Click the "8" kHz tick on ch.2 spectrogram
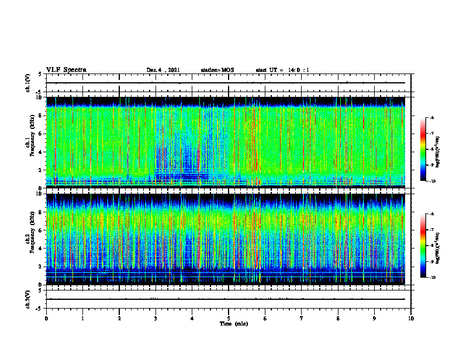The image size is (463, 357). pos(41,212)
